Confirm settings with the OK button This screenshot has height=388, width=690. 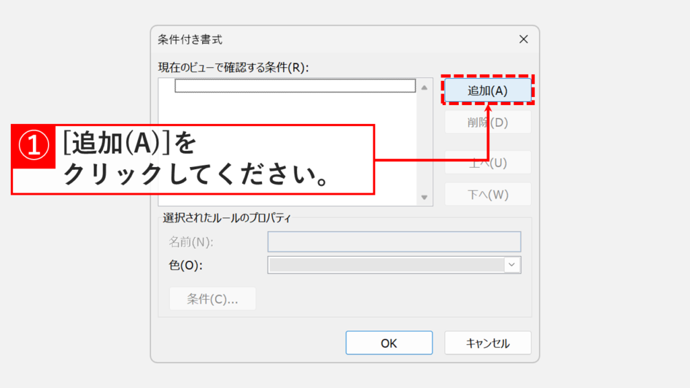click(389, 342)
